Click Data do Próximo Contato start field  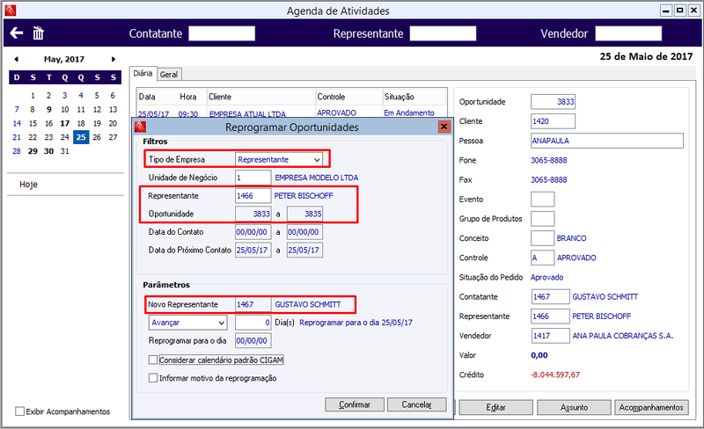click(x=253, y=250)
